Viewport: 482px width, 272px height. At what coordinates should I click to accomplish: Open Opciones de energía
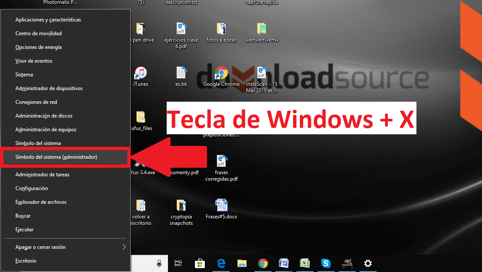(66, 47)
